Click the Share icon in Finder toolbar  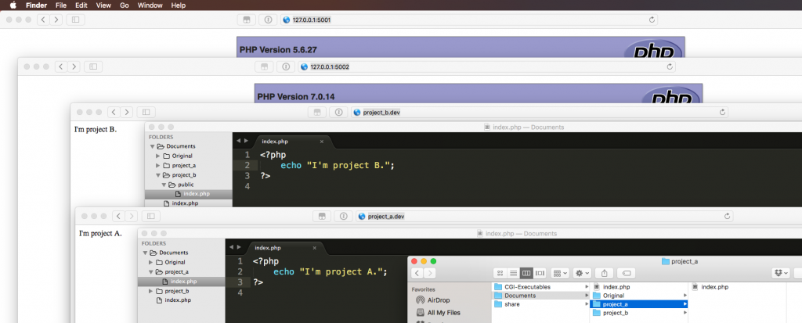[605, 273]
